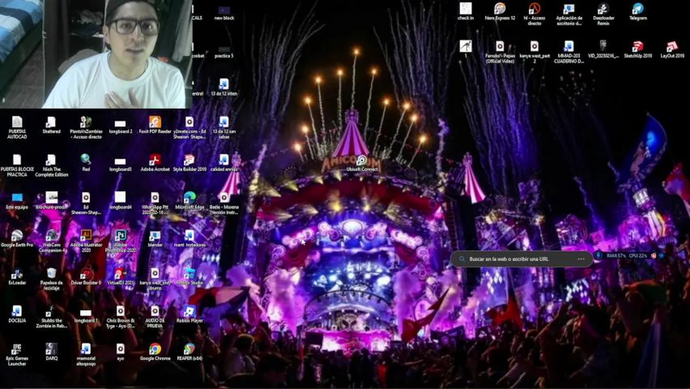Open the DARQ game shortcut

click(x=51, y=352)
